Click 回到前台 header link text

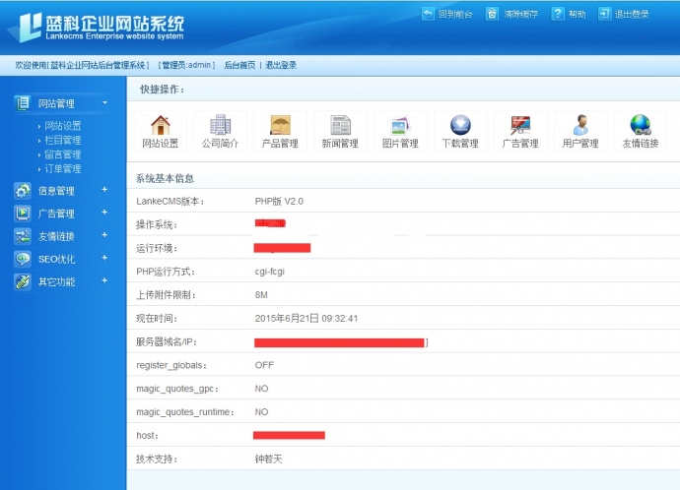point(455,15)
